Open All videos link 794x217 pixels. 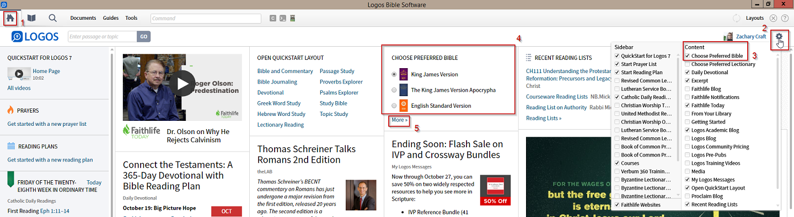19,88
